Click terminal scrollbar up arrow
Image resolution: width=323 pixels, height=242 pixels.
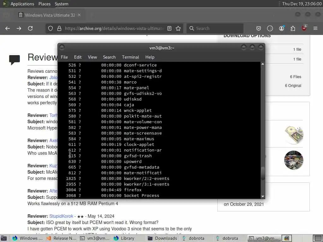263,64
